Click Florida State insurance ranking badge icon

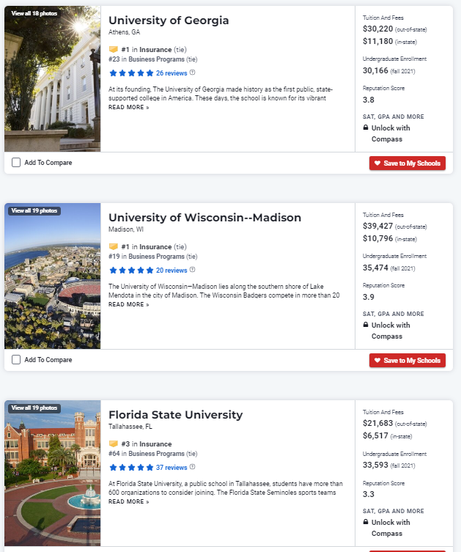click(113, 444)
